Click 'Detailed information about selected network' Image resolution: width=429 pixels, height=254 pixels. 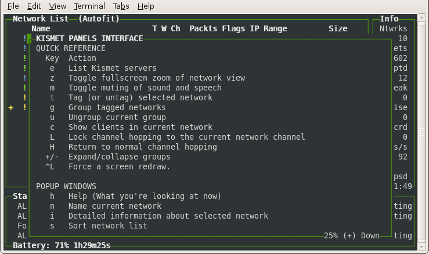(168, 216)
